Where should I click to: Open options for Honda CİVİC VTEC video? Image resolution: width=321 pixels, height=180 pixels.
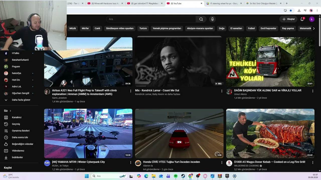(x=222, y=162)
